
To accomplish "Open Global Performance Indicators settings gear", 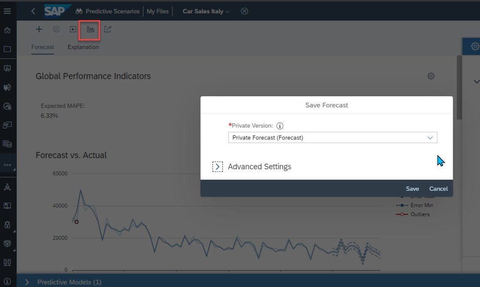I will point(431,76).
